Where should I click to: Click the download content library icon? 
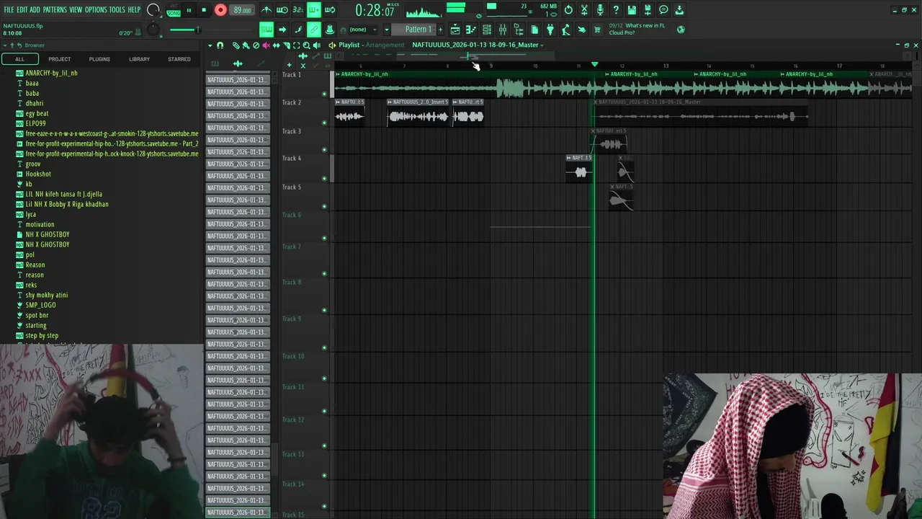point(679,10)
